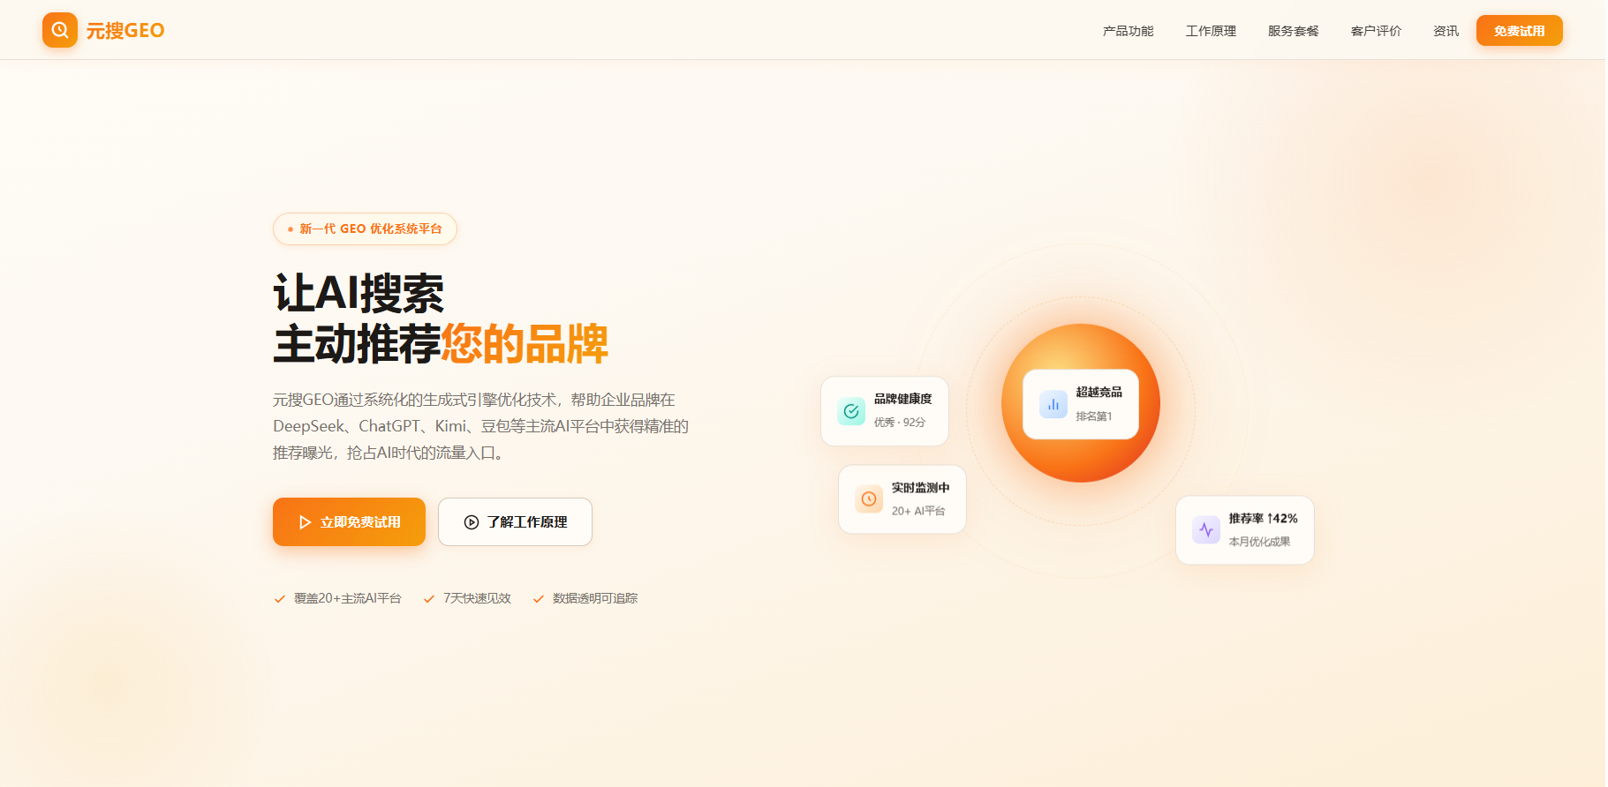Click the checkmark beside 覆盖20+主流AI平台
This screenshot has width=1608, height=787.
[x=280, y=599]
